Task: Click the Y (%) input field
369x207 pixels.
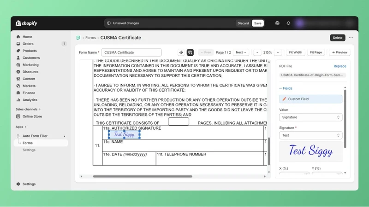Action: click(327, 173)
